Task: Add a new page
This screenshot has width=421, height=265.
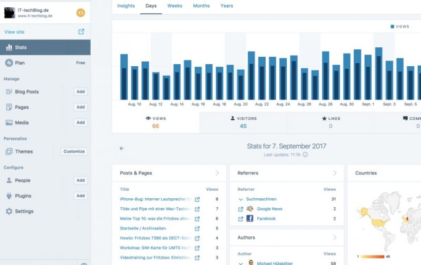Action: [x=81, y=107]
